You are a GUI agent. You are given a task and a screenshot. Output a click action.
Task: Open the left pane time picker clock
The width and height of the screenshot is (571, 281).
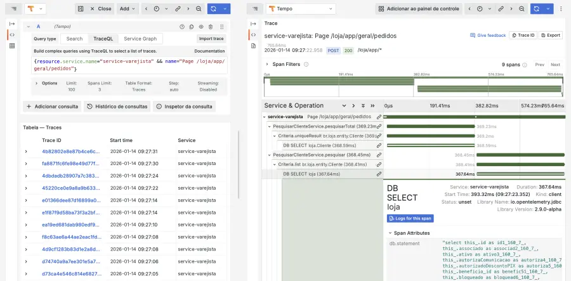pos(157,9)
